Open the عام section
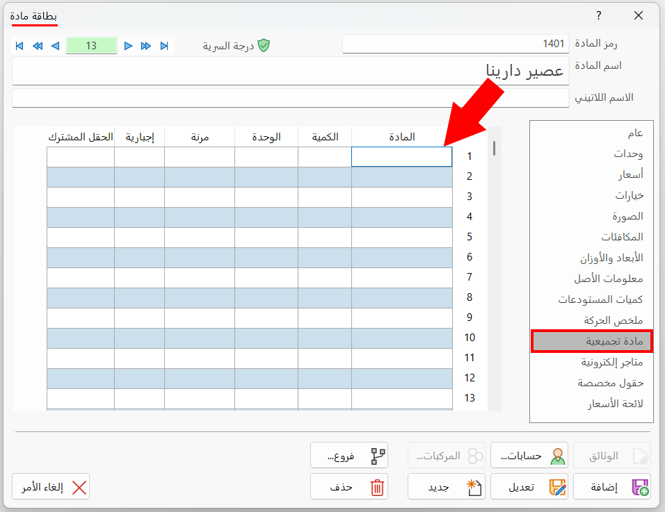 [592, 133]
